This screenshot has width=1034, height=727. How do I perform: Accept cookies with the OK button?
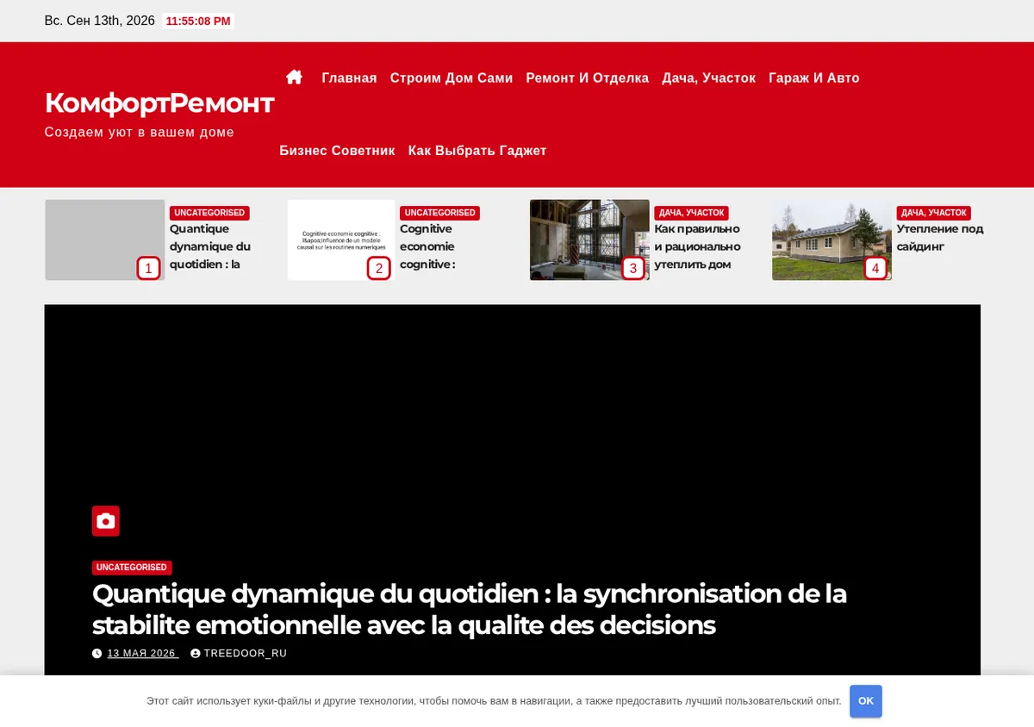pos(866,701)
